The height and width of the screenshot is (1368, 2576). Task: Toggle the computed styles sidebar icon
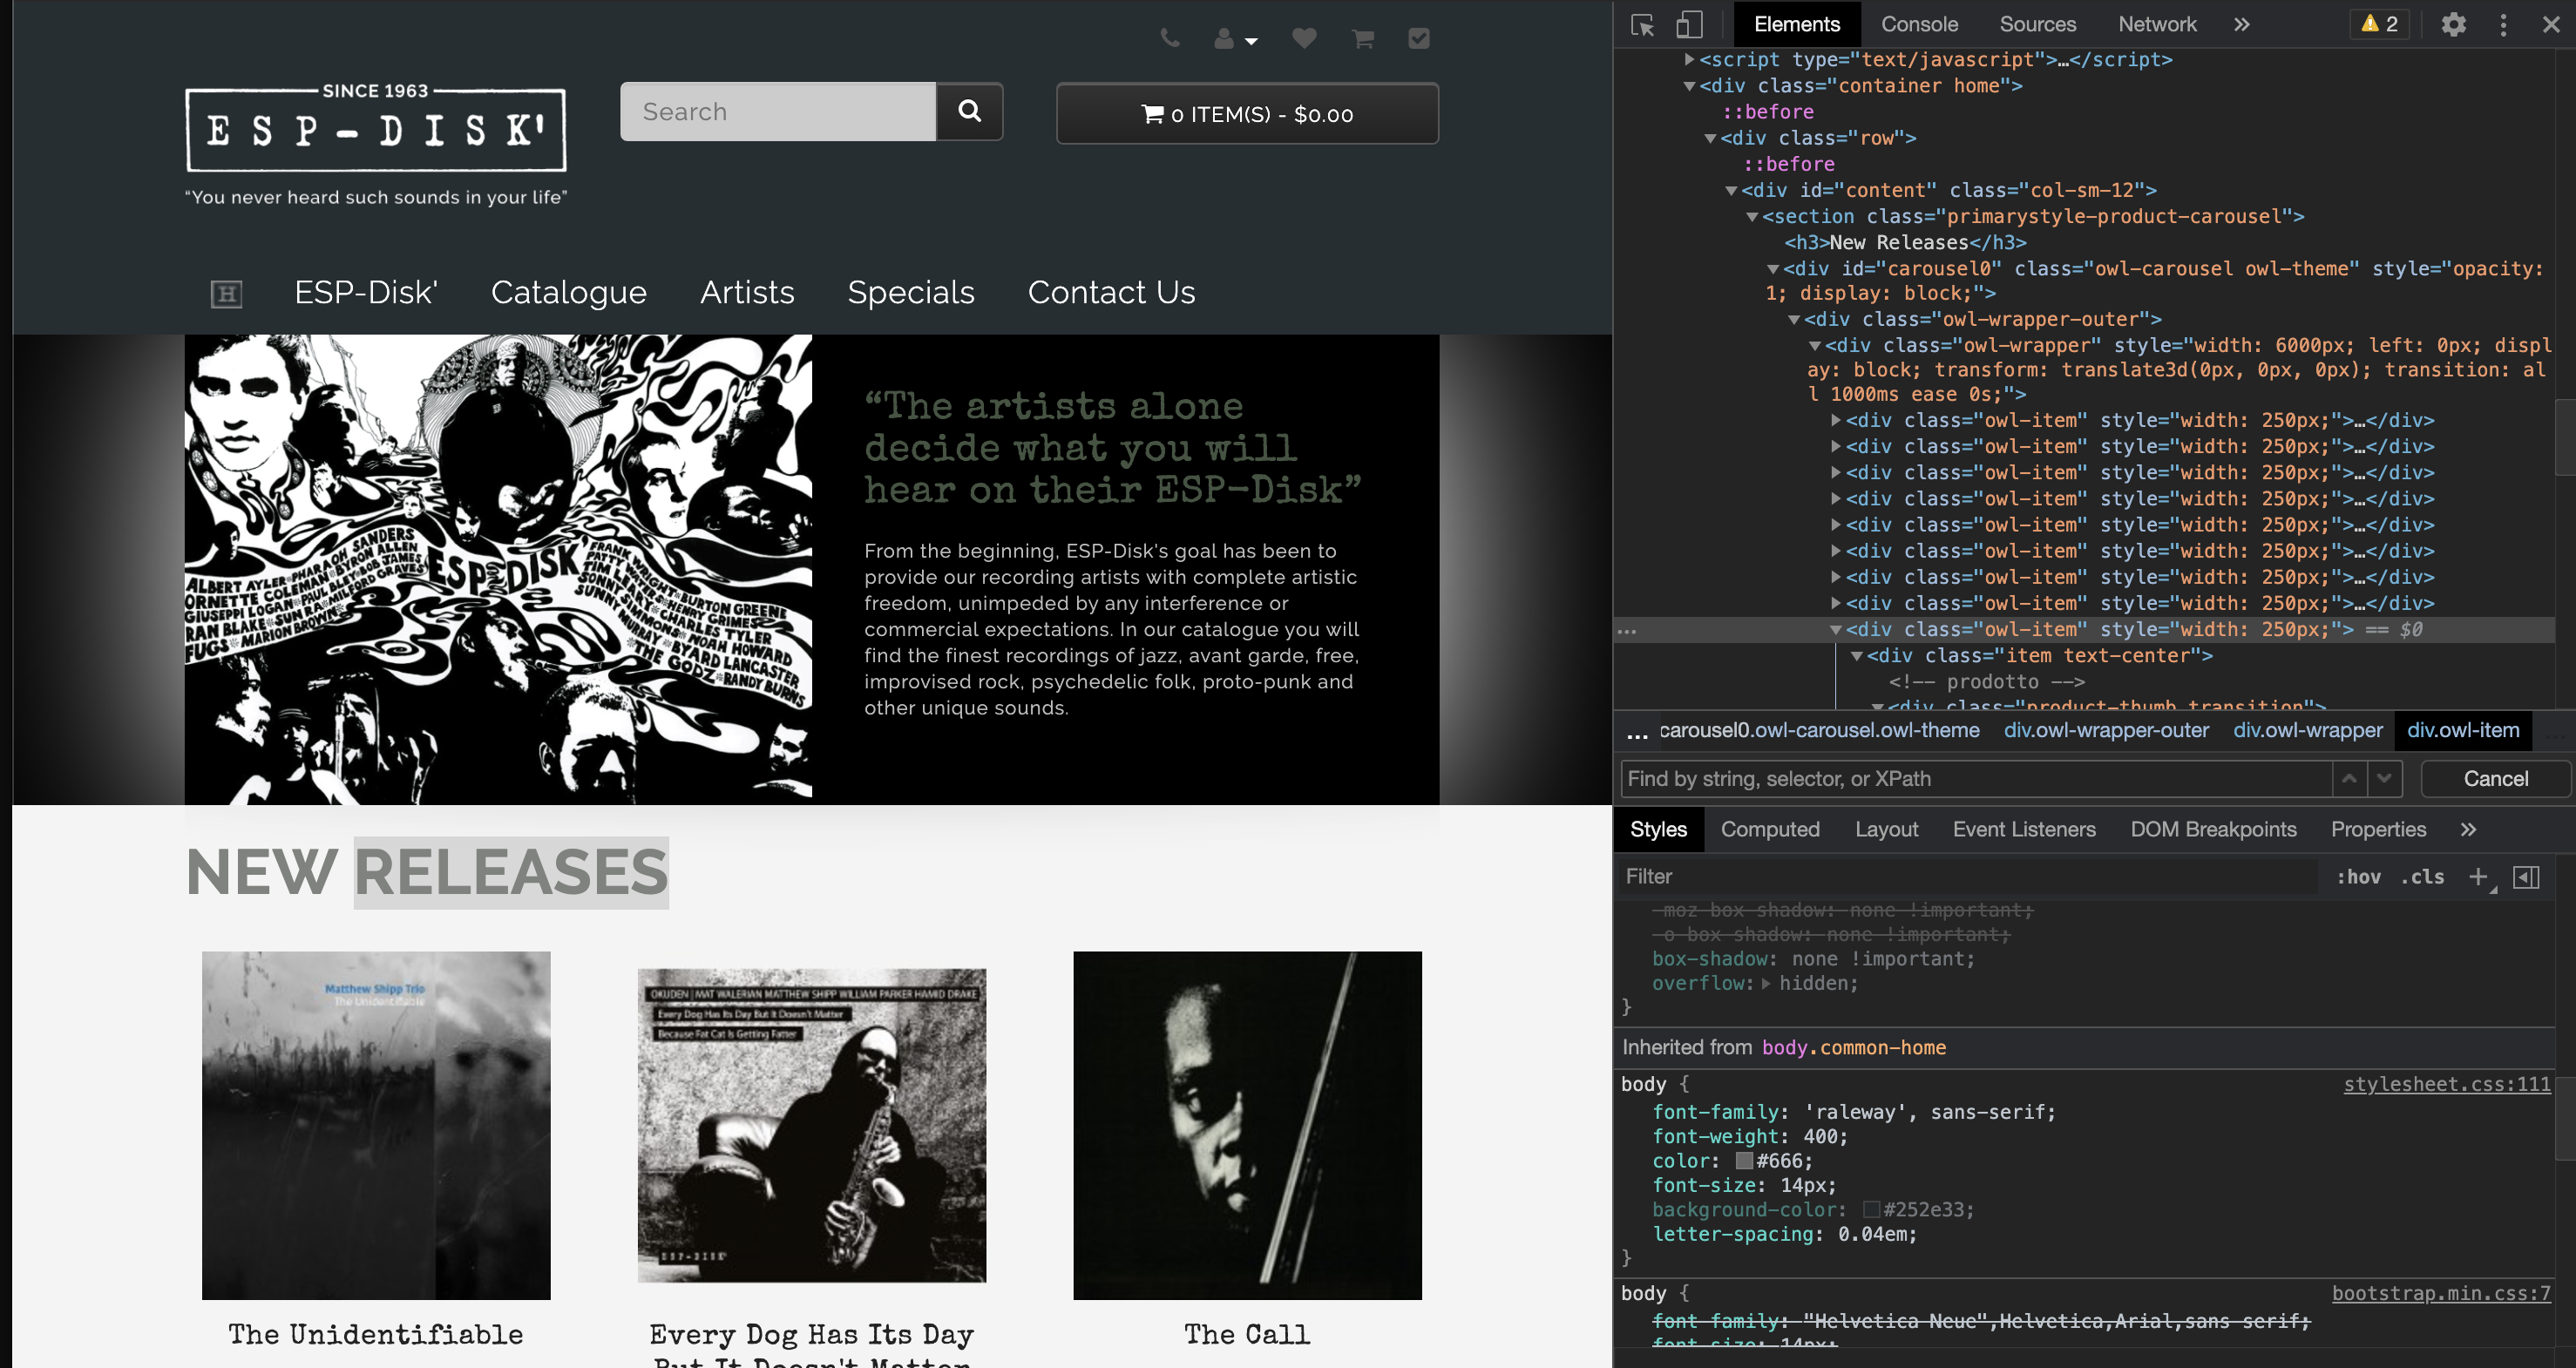2526,877
